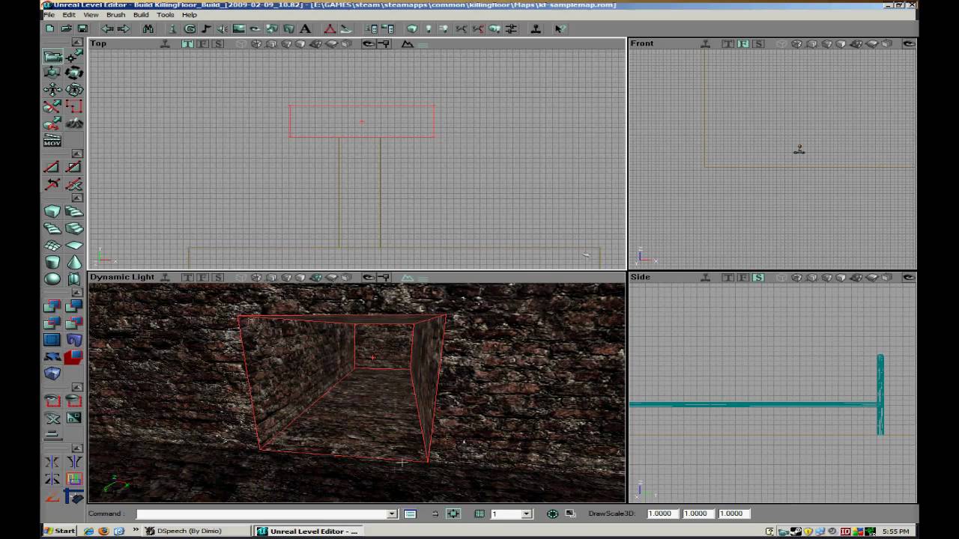Open the Build menu
This screenshot has height=539, width=959.
141,15
